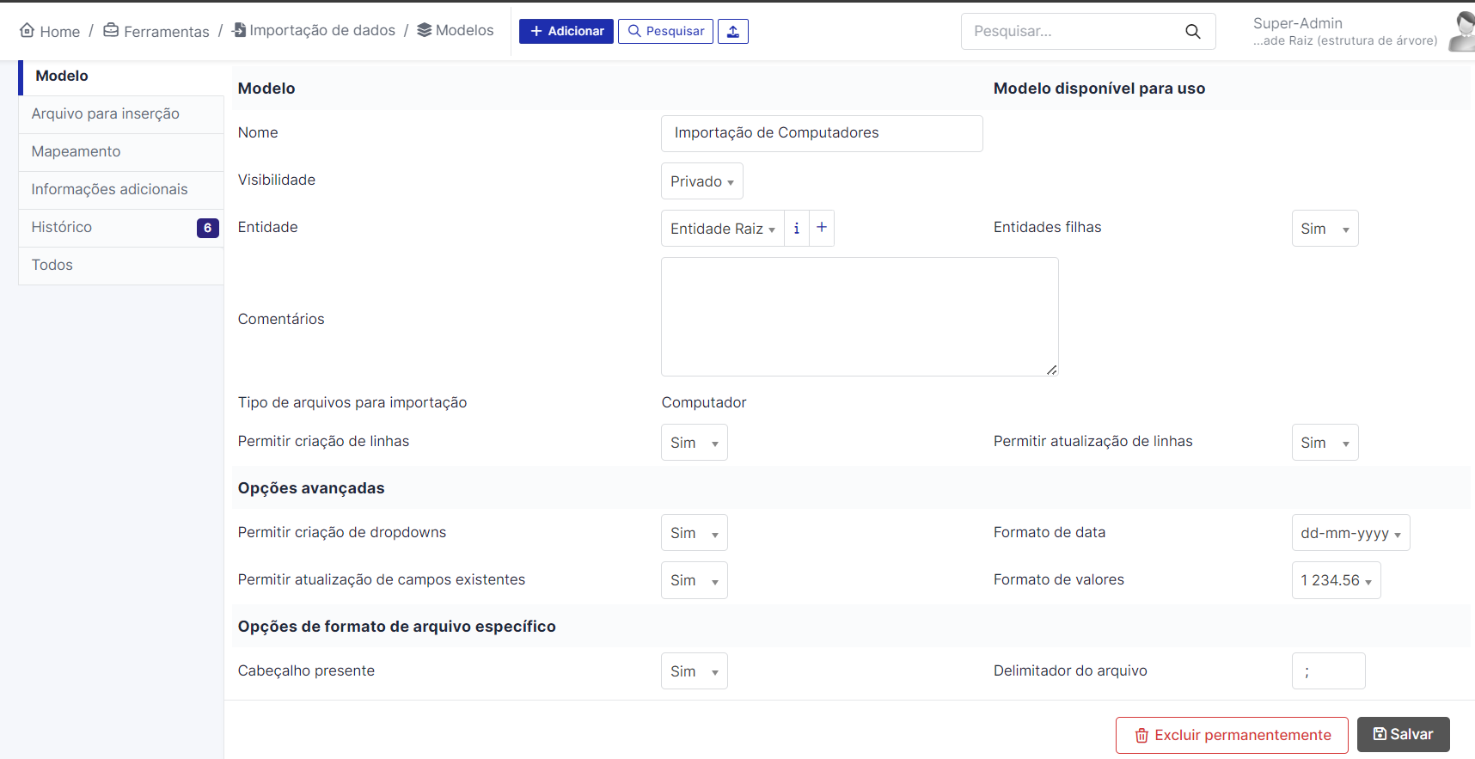This screenshot has width=1475, height=759.
Task: Click the Pesquisar button in the toolbar
Action: click(x=665, y=31)
